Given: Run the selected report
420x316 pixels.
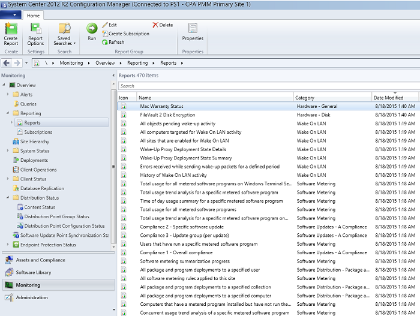Looking at the screenshot, I should point(92,32).
